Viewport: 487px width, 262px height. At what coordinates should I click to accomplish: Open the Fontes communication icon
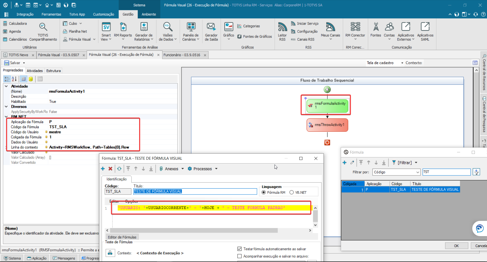coord(376,30)
